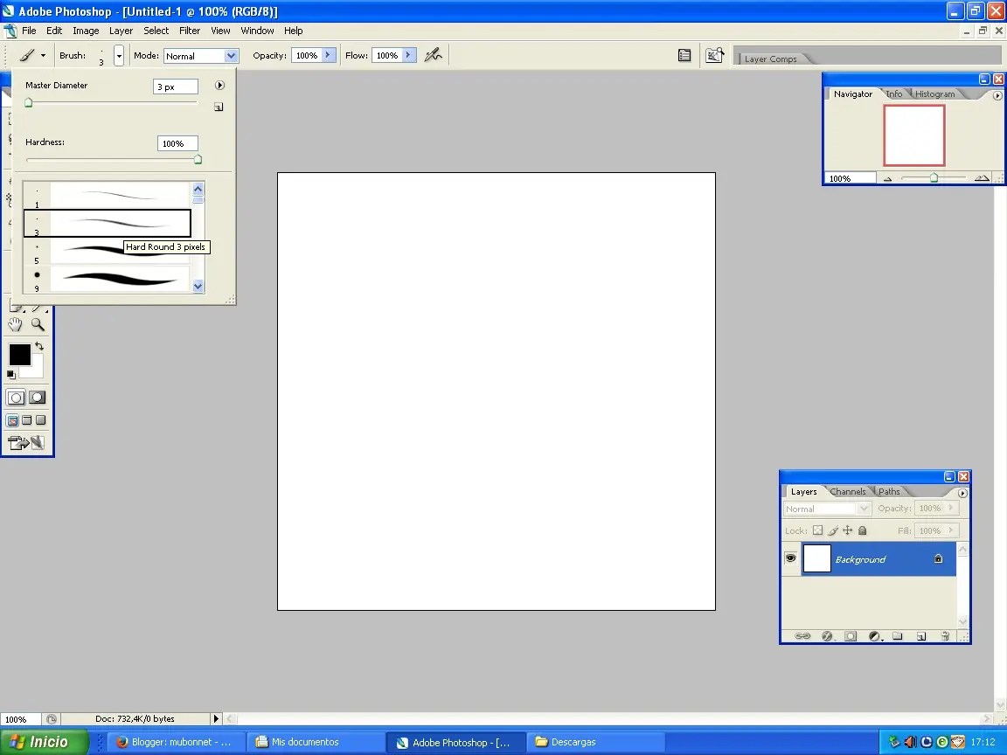Open the Layer menu
The height and width of the screenshot is (755, 1007).
[121, 31]
